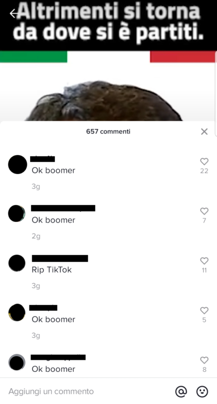
Task: Tap the back arrow at top left
Action: point(14,13)
